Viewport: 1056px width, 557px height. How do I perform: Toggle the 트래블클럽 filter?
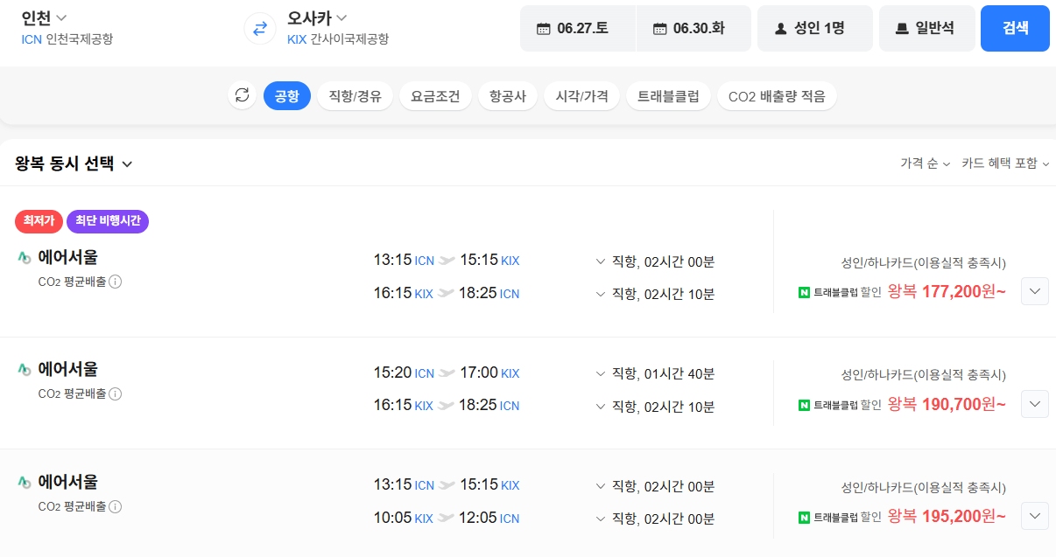pos(668,96)
